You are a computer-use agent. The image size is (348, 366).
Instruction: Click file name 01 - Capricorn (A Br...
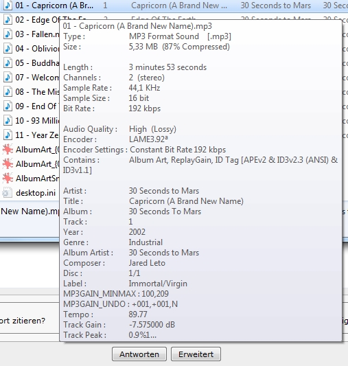pyautogui.click(x=54, y=5)
